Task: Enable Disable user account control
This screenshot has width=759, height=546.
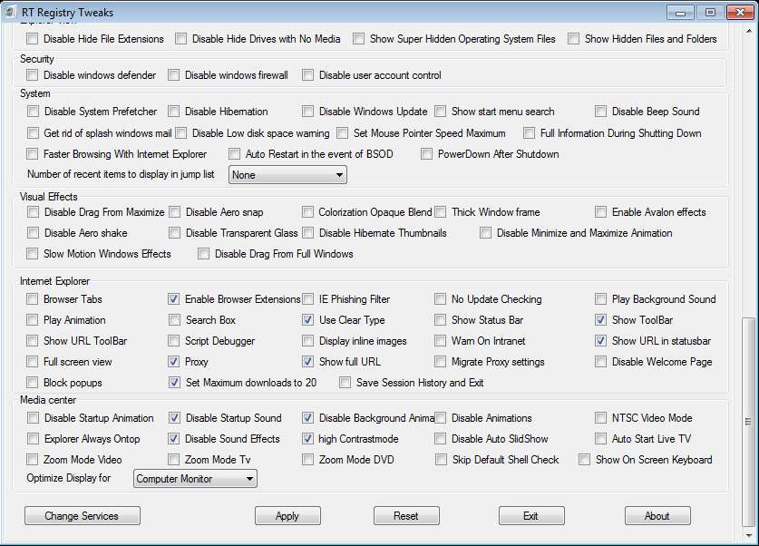Action: tap(307, 75)
